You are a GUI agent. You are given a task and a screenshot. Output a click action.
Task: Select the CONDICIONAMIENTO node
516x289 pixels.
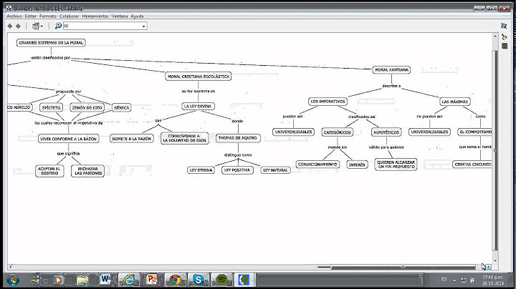pyautogui.click(x=317, y=165)
